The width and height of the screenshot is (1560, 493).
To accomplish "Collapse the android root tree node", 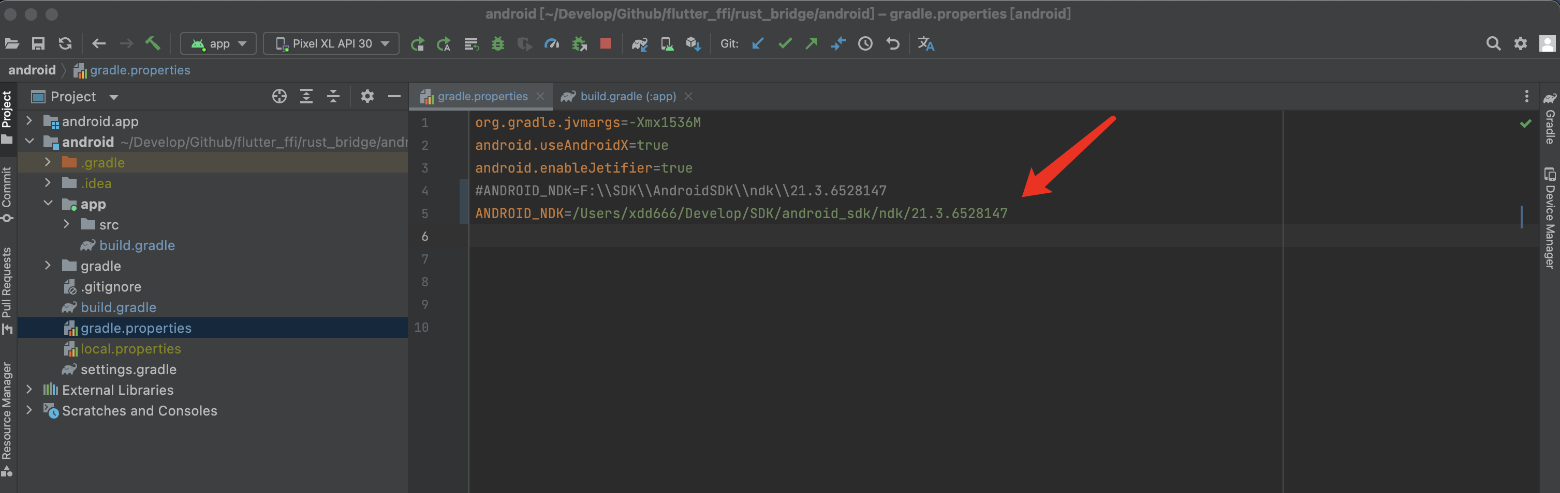I will point(29,142).
